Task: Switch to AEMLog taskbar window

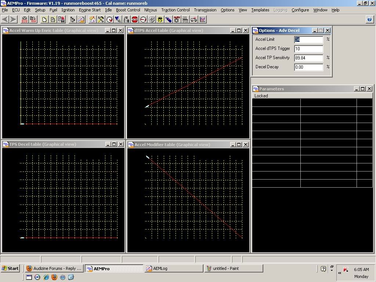Action: (174, 268)
